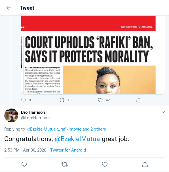Open the tweet options chevron menu
169x172 pixels.
(163, 112)
